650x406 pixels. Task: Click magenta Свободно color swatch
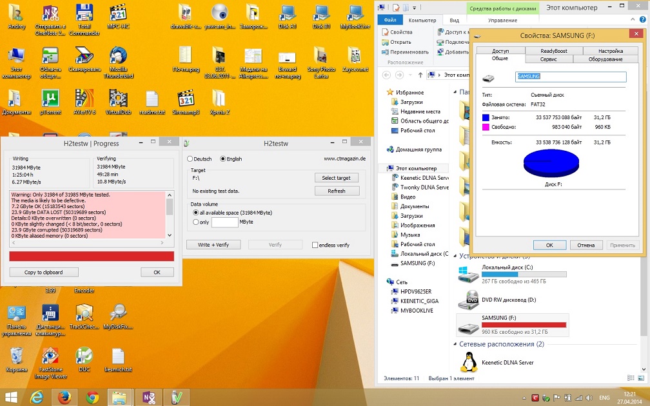point(486,127)
